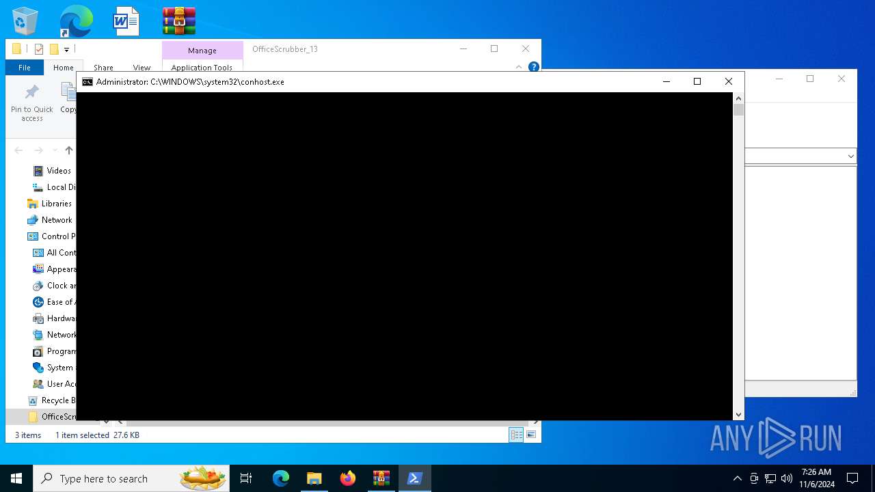875x492 pixels.
Task: Switch to the PowerShell taskbar window
Action: point(415,478)
